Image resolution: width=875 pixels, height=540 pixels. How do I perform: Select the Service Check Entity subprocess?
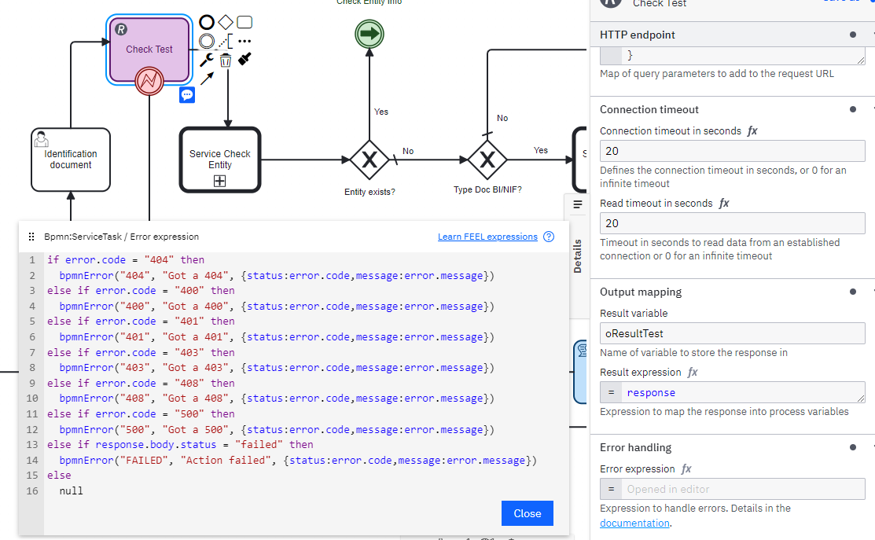220,160
